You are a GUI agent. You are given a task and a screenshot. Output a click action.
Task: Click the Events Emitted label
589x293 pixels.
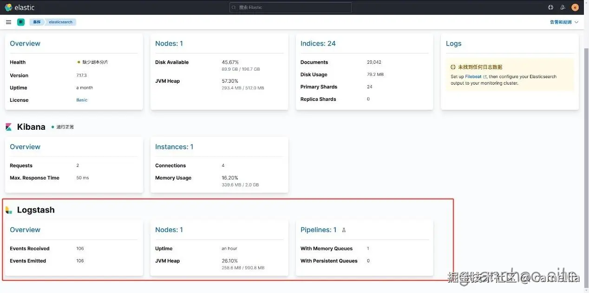point(28,261)
